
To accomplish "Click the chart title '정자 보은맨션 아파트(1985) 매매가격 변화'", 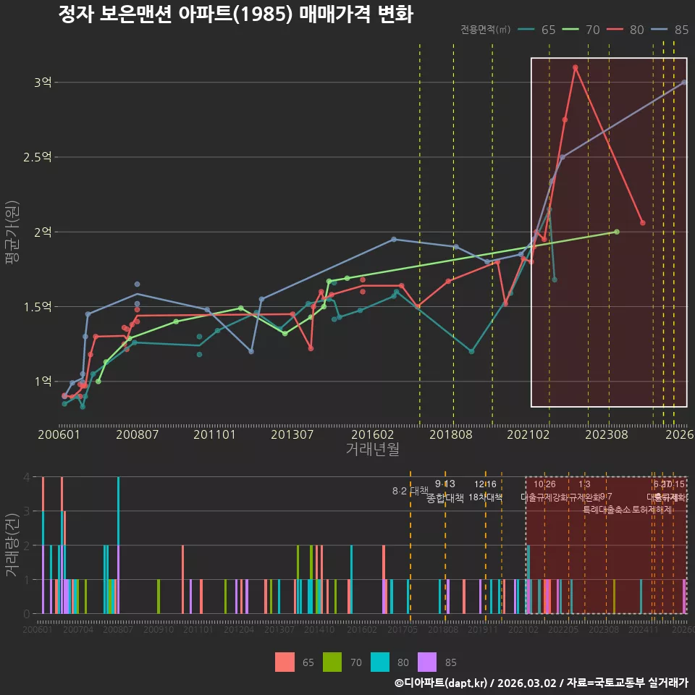I will click(236, 14).
